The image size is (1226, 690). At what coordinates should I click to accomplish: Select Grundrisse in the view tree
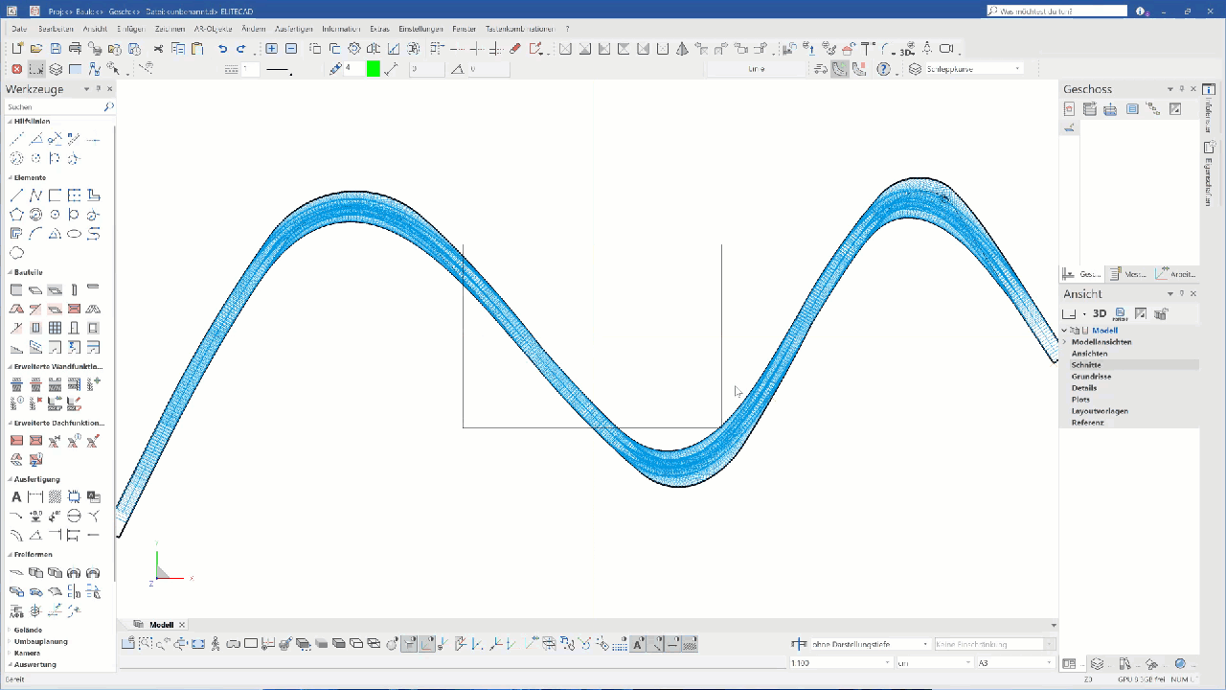(1091, 377)
